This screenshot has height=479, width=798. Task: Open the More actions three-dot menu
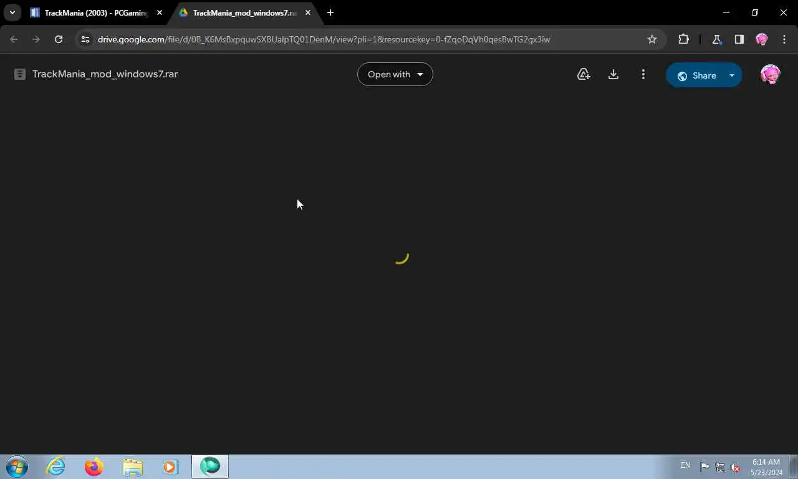tap(643, 75)
